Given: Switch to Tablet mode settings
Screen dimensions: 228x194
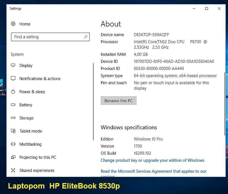Looking at the screenshot, I should [31, 131].
